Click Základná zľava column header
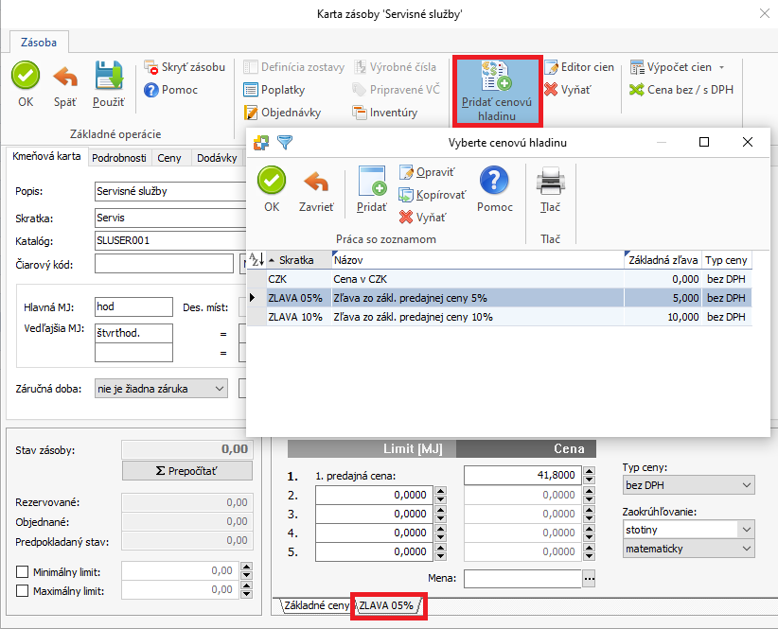This screenshot has width=778, height=629. point(663,260)
